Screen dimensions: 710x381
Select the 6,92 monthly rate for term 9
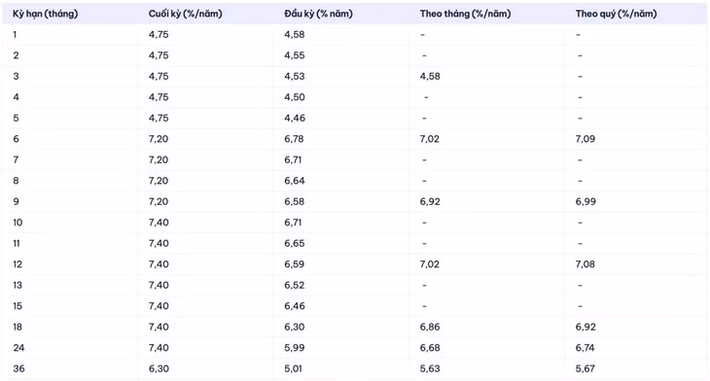tap(430, 201)
